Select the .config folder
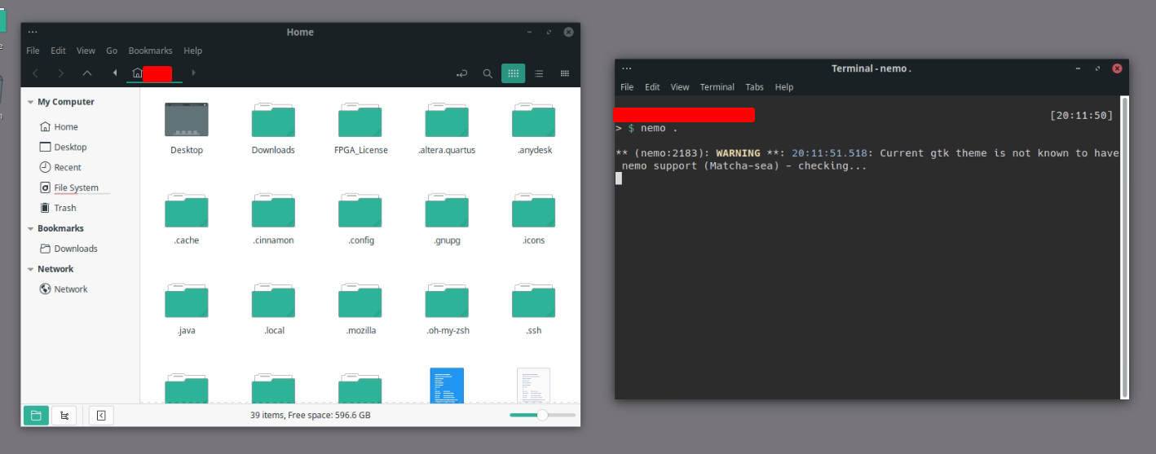Viewport: 1156px width, 454px height. click(x=360, y=210)
